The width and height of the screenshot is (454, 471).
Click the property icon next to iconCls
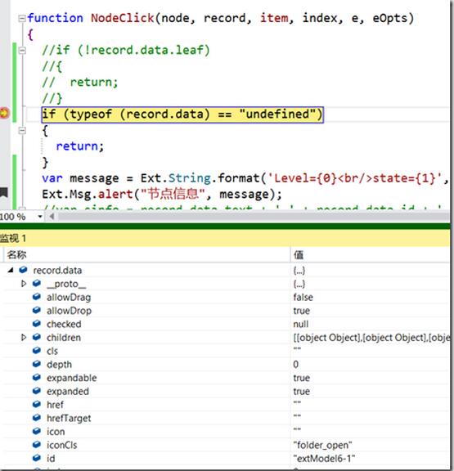pyautogui.click(x=37, y=444)
